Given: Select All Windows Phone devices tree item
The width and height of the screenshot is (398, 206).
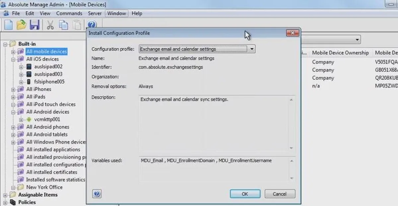Looking at the screenshot, I should tap(56, 142).
